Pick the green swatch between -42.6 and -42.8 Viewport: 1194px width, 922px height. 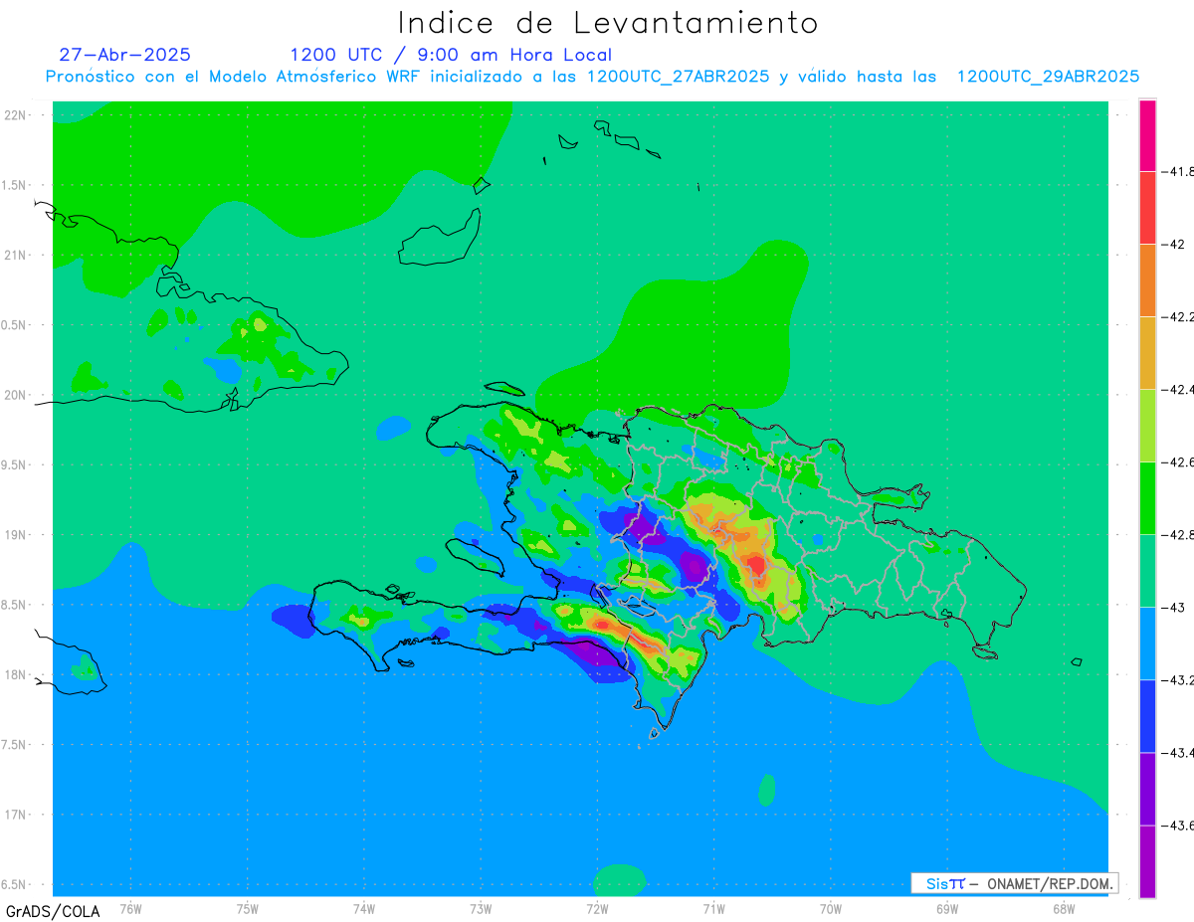(1148, 497)
